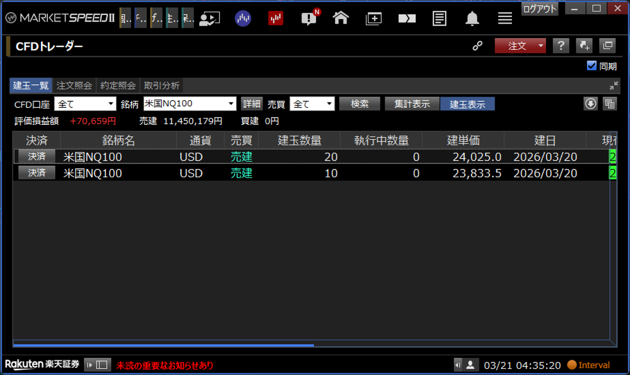This screenshot has height=375, width=630.
Task: Switch to the 約定照会 tab
Action: (x=118, y=85)
